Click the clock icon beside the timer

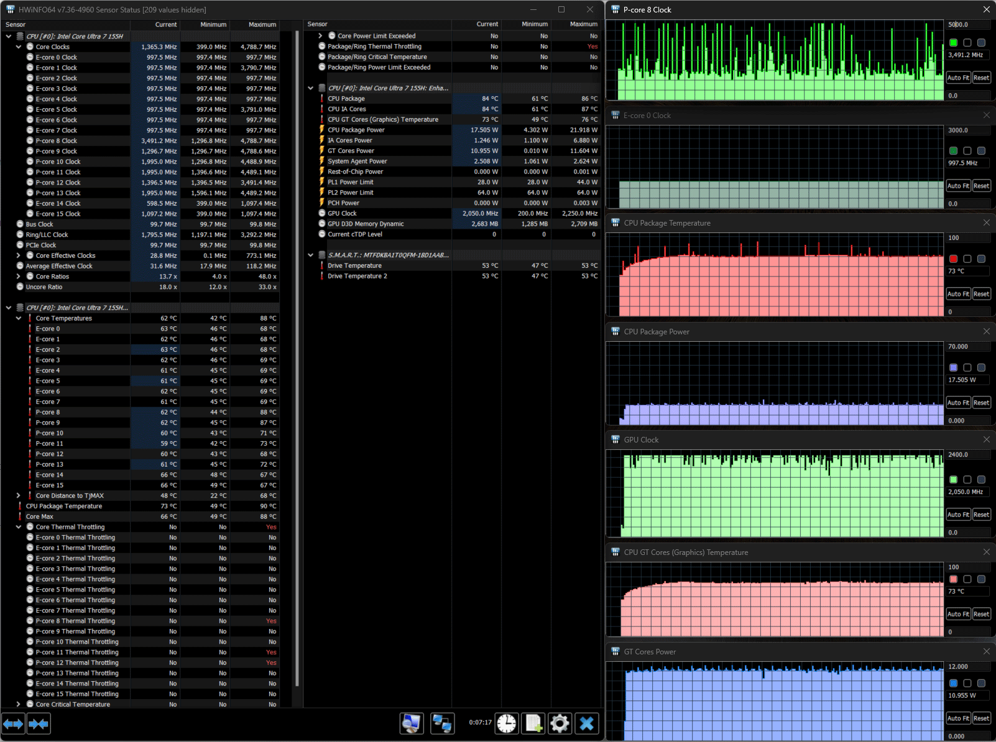507,723
